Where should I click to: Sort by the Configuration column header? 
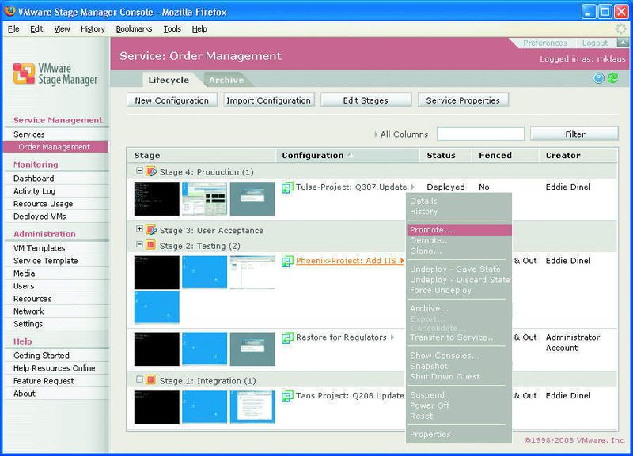click(347, 155)
